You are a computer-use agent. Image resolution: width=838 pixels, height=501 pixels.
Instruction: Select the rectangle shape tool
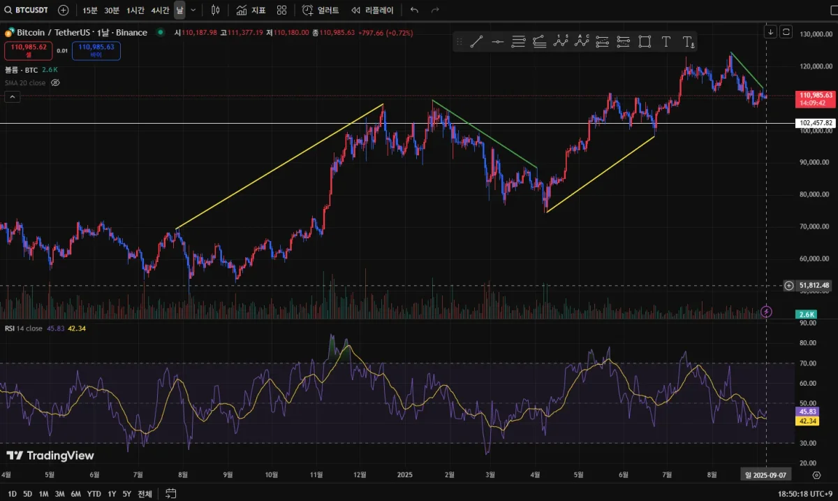point(645,42)
